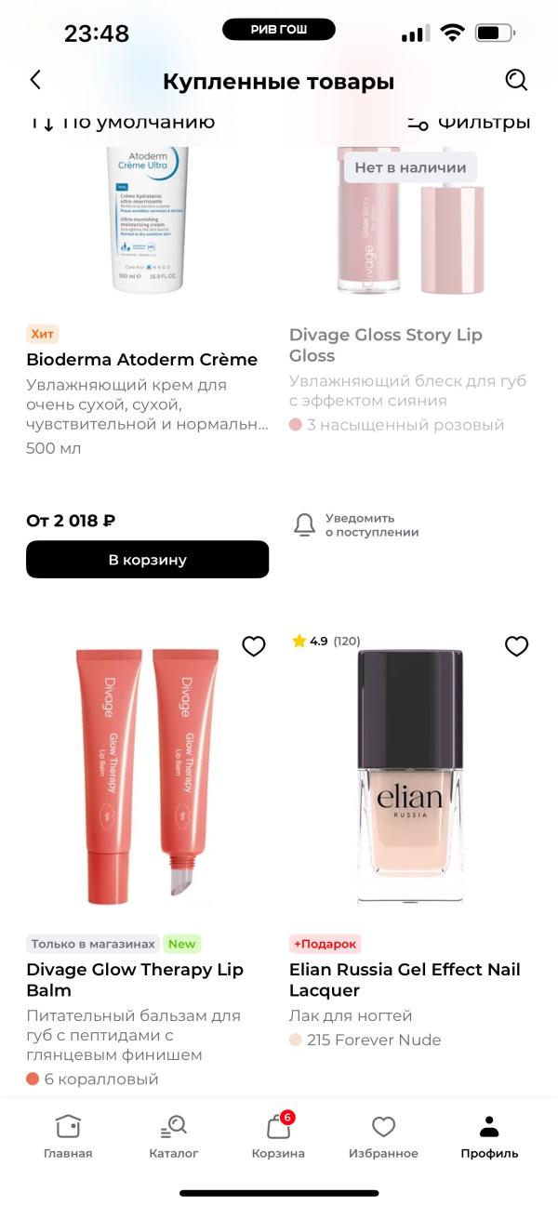Open the Корзина cart tab icon

point(278,1127)
